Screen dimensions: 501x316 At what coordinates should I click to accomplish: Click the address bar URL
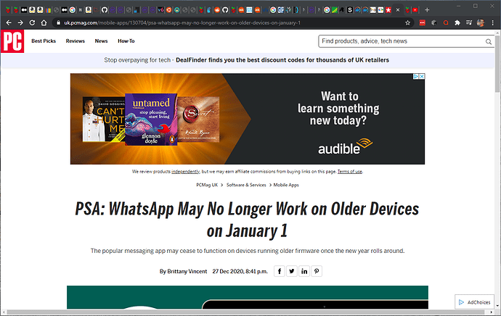click(182, 22)
